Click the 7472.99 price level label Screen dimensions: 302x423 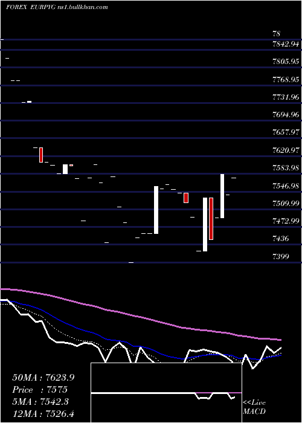click(286, 221)
